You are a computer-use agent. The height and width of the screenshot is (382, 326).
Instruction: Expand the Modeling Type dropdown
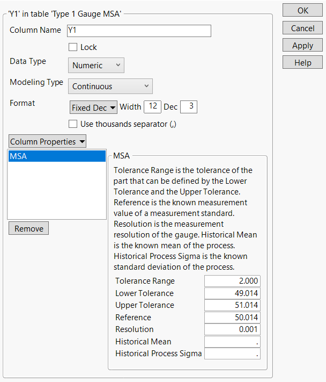111,86
